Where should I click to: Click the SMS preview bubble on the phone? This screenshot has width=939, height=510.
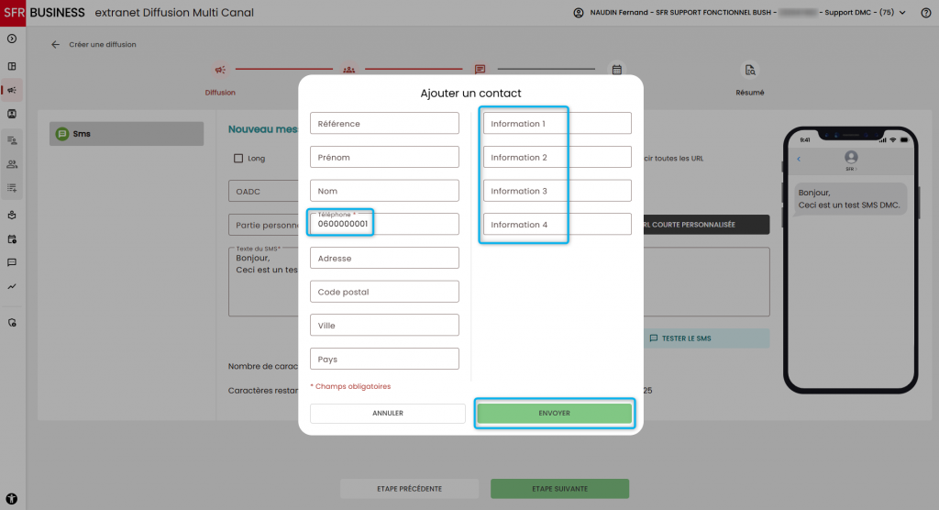(x=849, y=198)
